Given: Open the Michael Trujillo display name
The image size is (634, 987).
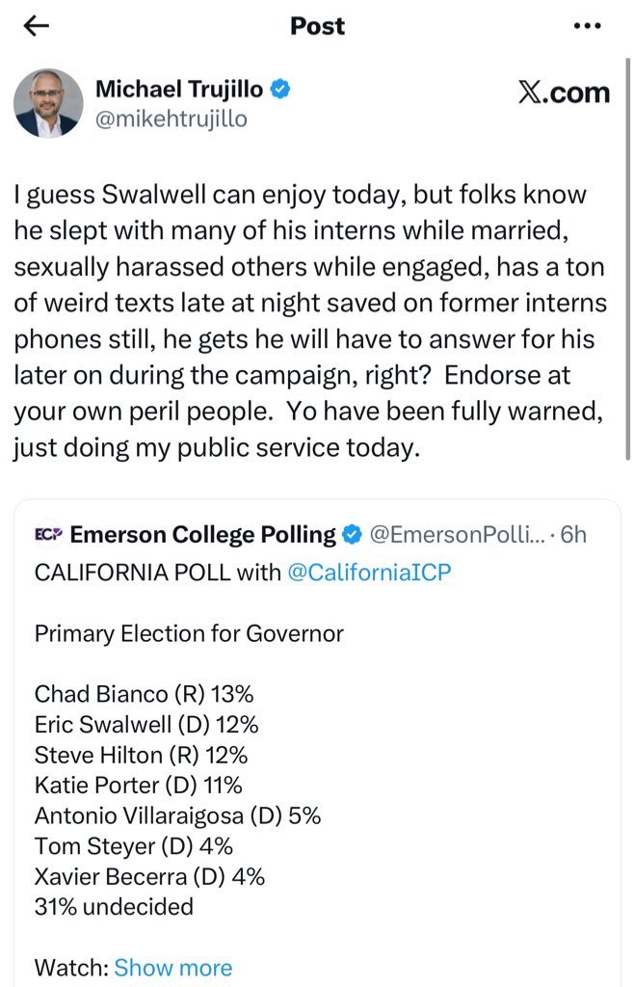Looking at the screenshot, I should tap(179, 91).
